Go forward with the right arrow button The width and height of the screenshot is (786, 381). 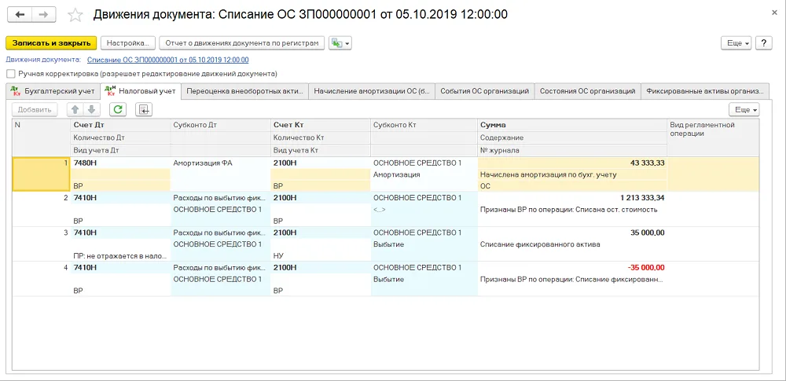tap(44, 15)
